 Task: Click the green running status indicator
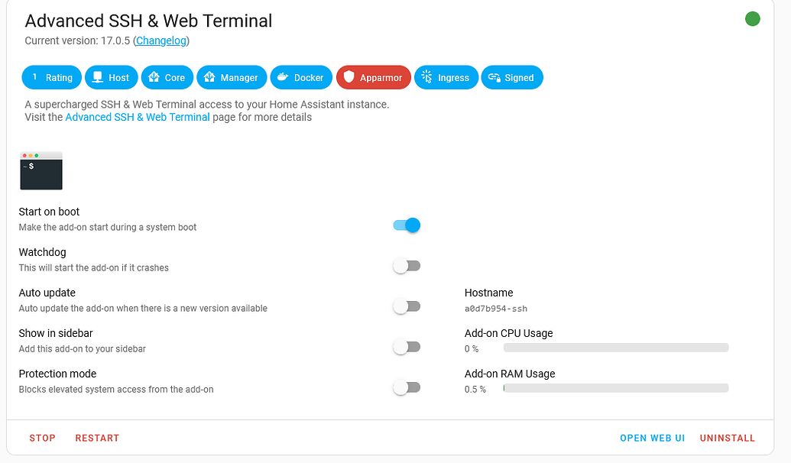tap(752, 18)
